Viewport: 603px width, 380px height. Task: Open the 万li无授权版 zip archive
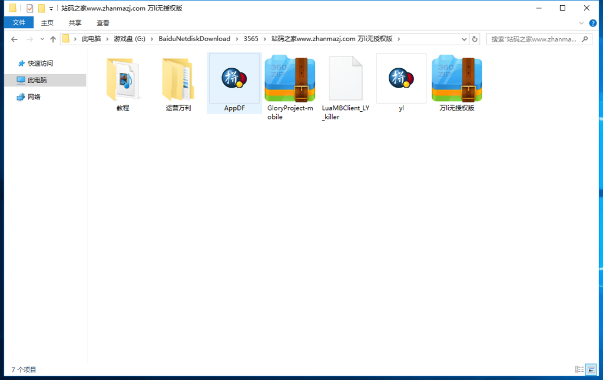point(456,78)
